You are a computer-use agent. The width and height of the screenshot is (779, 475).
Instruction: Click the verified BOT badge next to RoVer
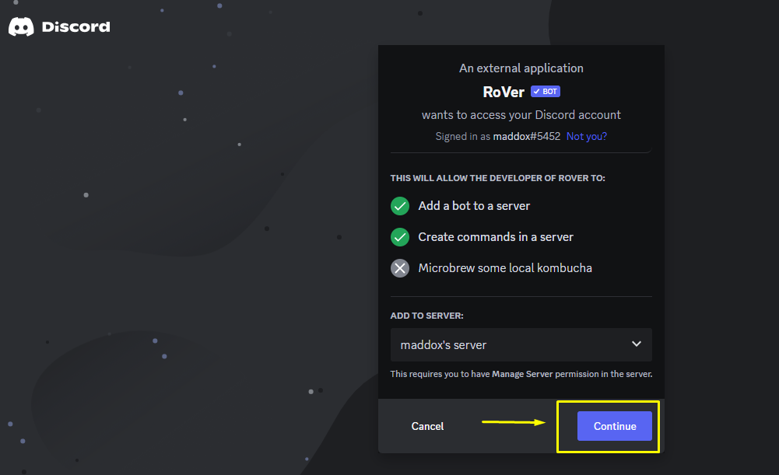coord(545,91)
